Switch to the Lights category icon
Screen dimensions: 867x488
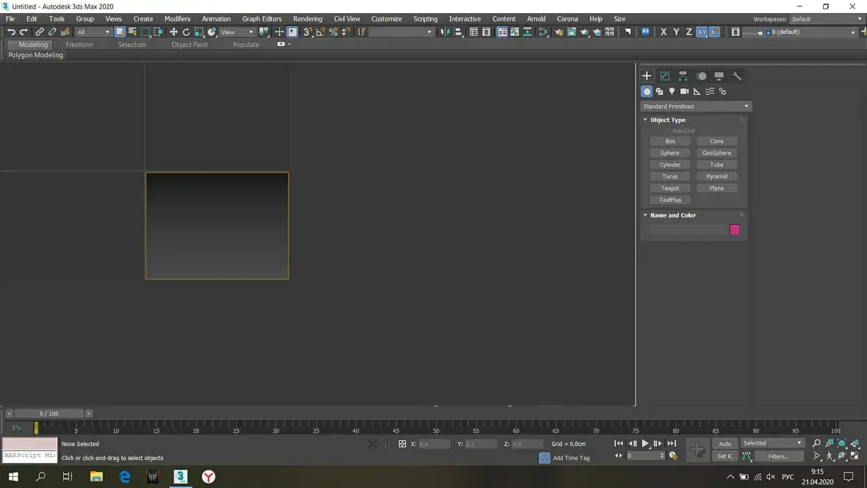672,92
